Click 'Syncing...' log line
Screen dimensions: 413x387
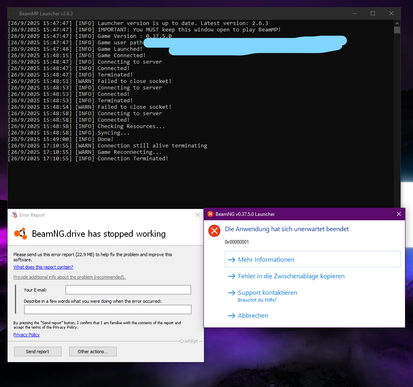(69, 133)
